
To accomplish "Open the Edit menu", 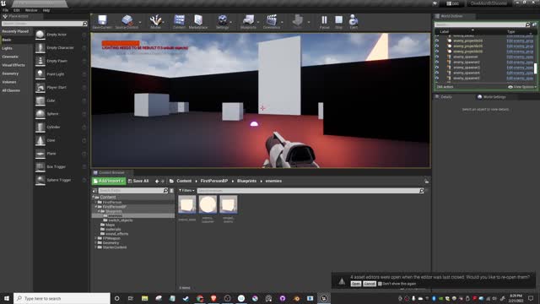I will [x=17, y=10].
